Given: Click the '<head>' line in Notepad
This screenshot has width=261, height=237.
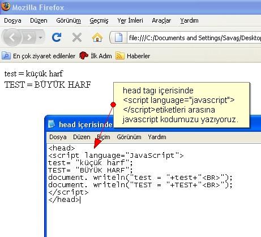Looking at the screenshot, I should 62,148.
